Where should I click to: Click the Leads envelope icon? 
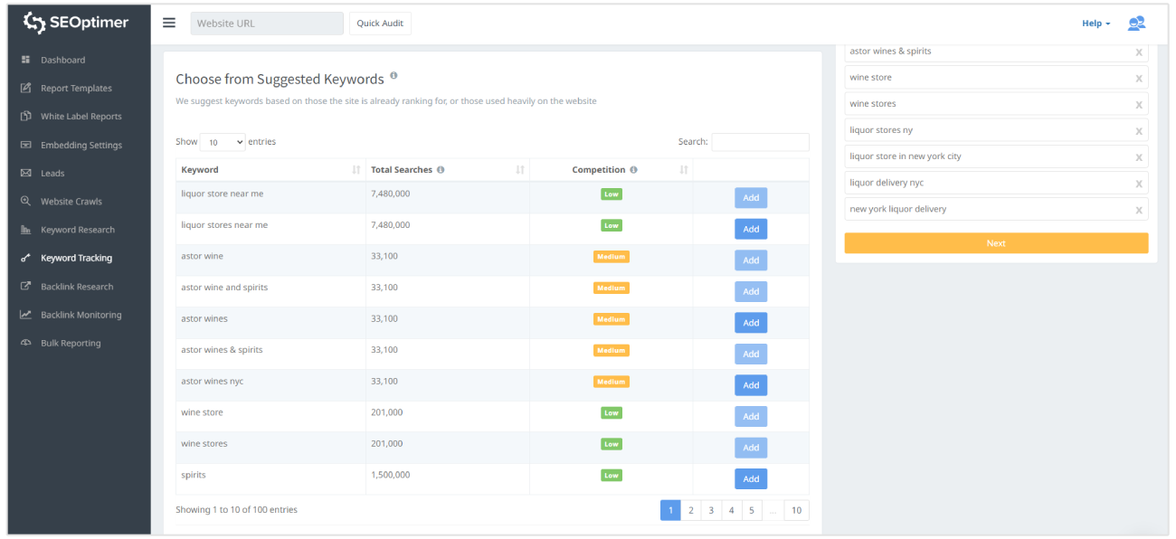(x=26, y=173)
